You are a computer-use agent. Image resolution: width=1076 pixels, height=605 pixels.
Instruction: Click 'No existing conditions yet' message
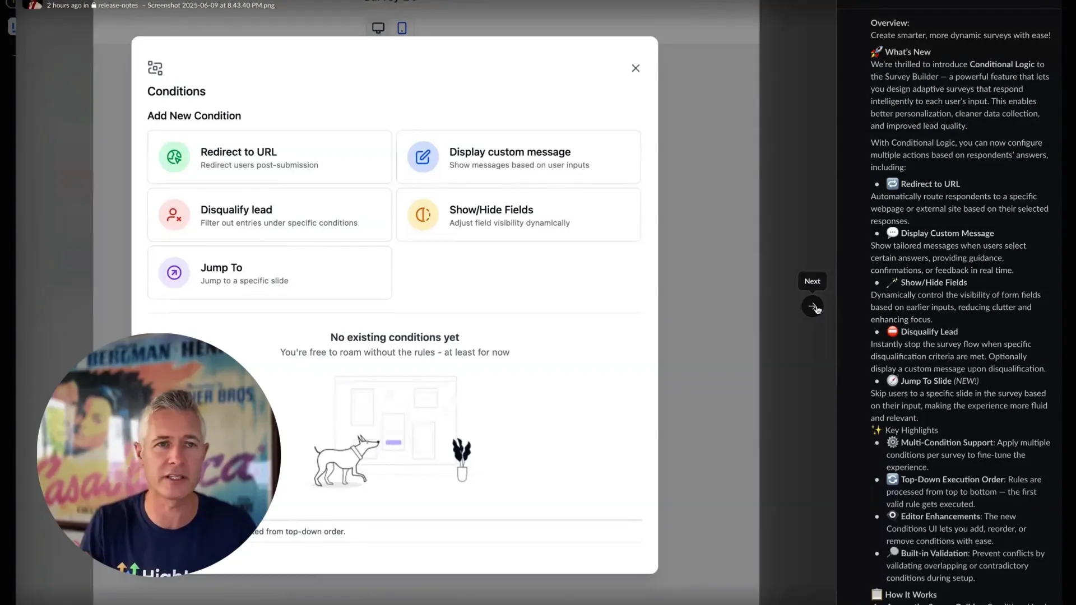point(395,337)
